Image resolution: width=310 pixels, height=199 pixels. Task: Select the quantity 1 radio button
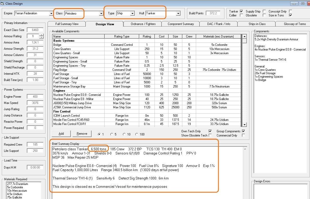(x=99, y=134)
